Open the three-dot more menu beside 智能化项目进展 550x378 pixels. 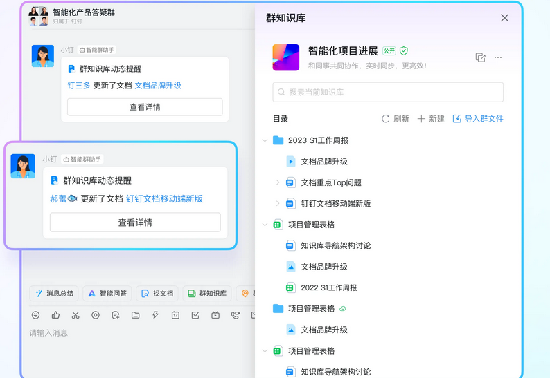[x=498, y=57]
